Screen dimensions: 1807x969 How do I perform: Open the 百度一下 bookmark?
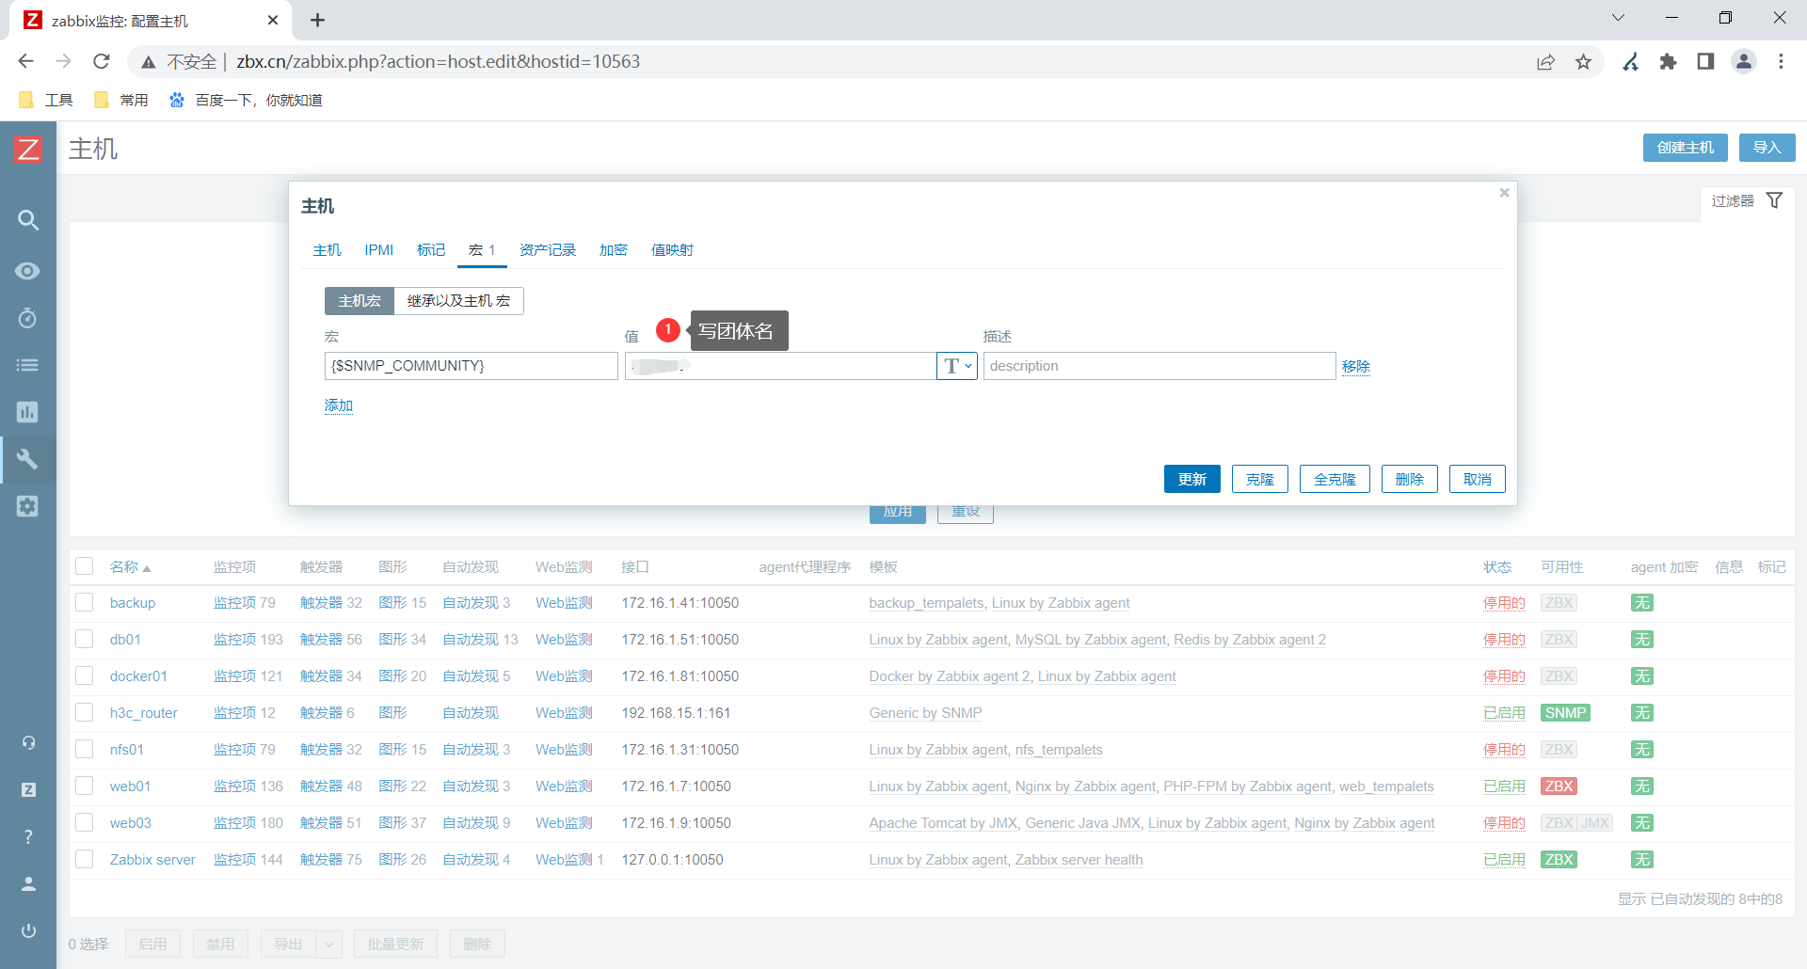(x=246, y=100)
